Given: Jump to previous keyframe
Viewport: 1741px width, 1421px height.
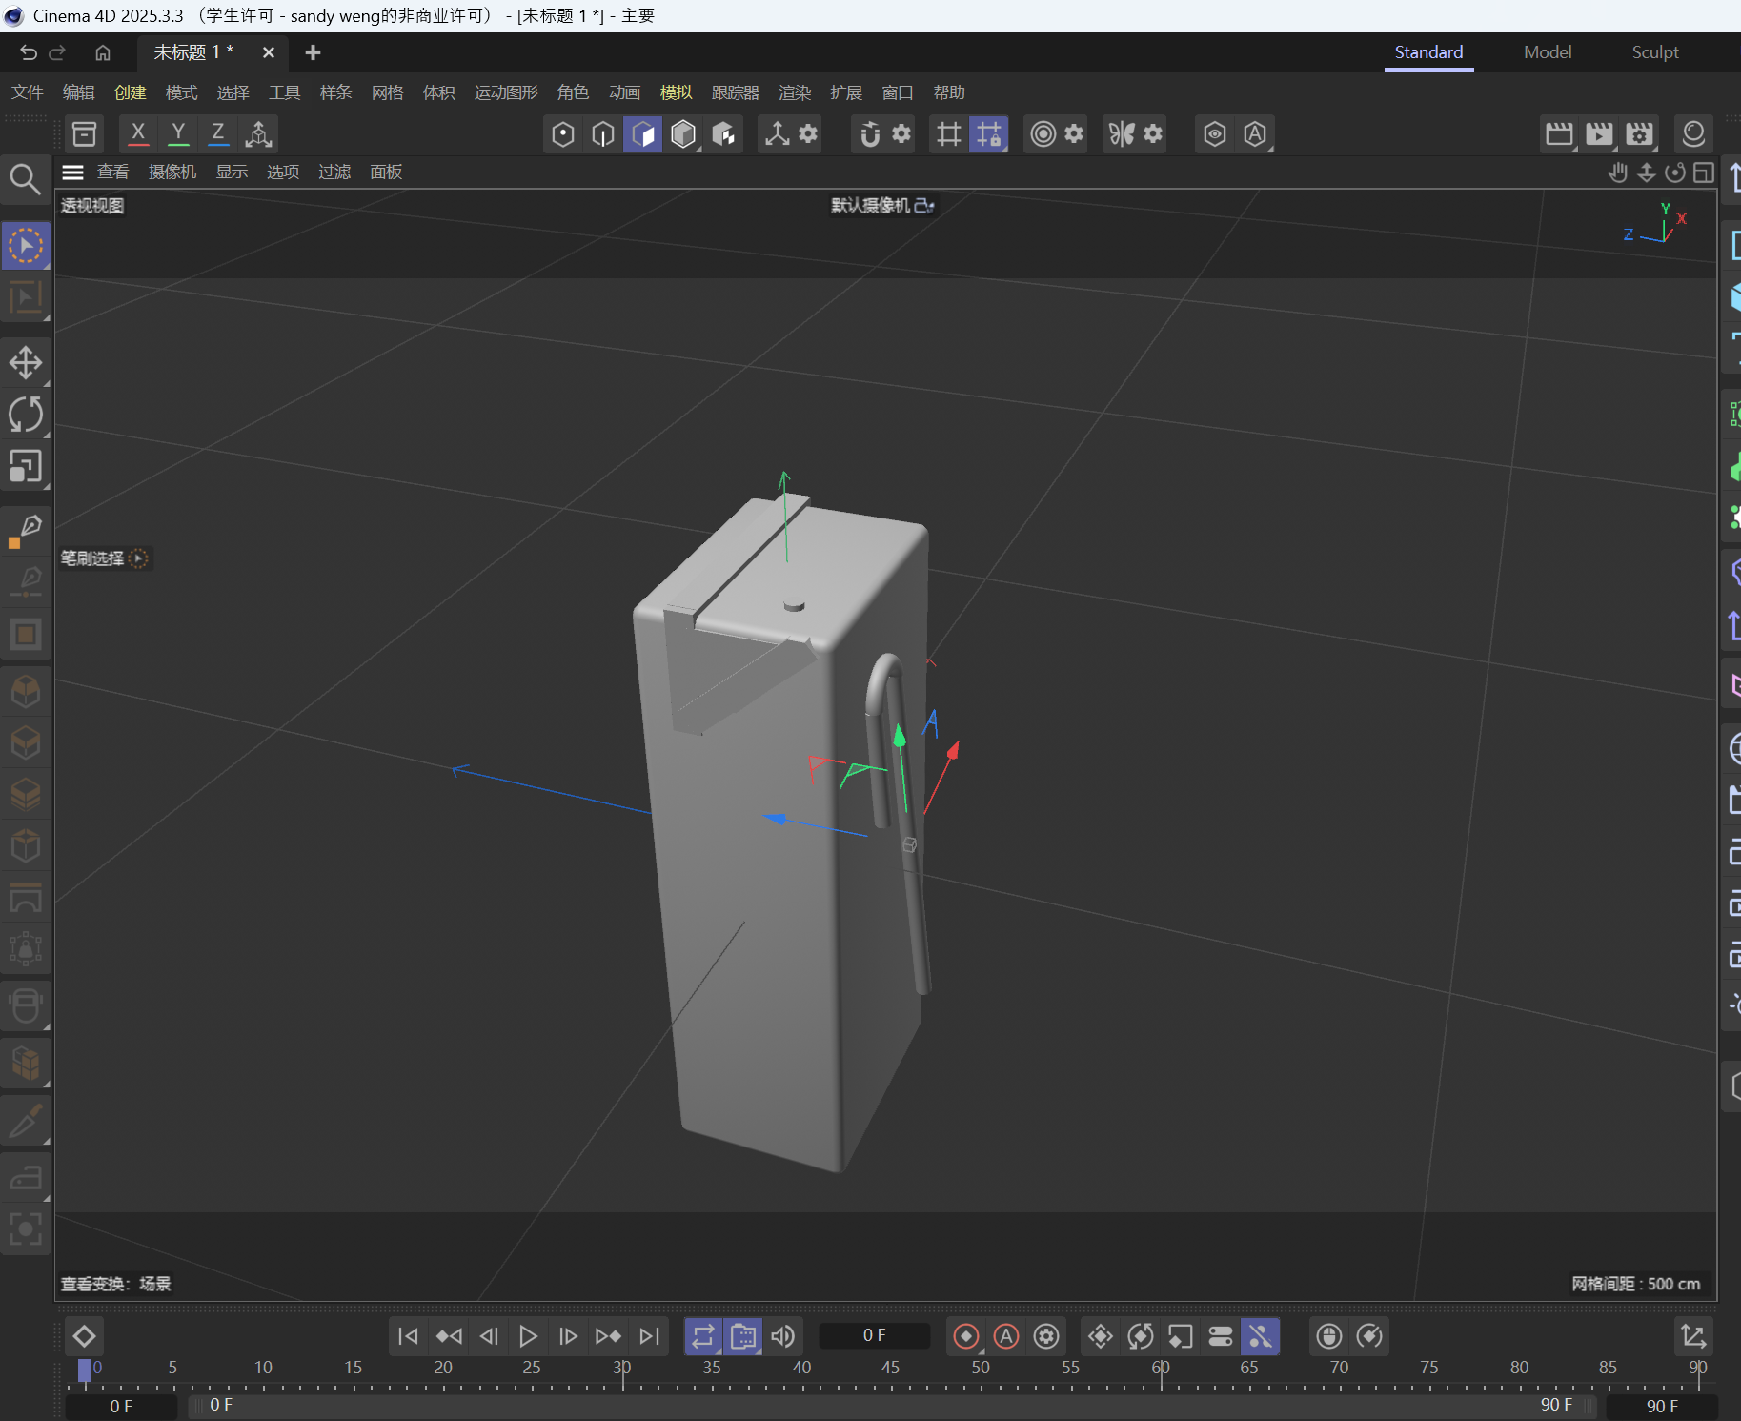Looking at the screenshot, I should pos(449,1336).
